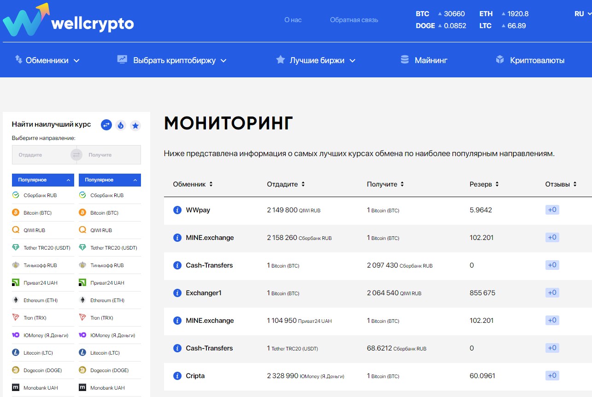The width and height of the screenshot is (592, 397).
Task: Open reviews badge for Cripta
Action: [x=552, y=376]
